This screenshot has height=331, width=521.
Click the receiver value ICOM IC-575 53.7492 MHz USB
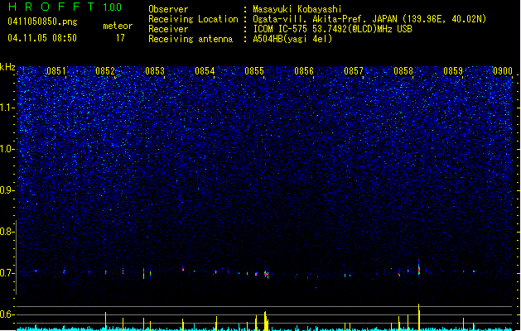[x=332, y=29]
